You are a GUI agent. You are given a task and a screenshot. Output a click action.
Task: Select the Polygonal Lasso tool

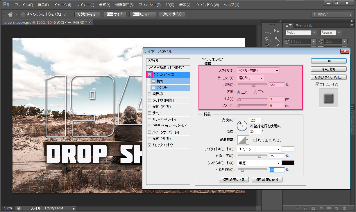267,39
